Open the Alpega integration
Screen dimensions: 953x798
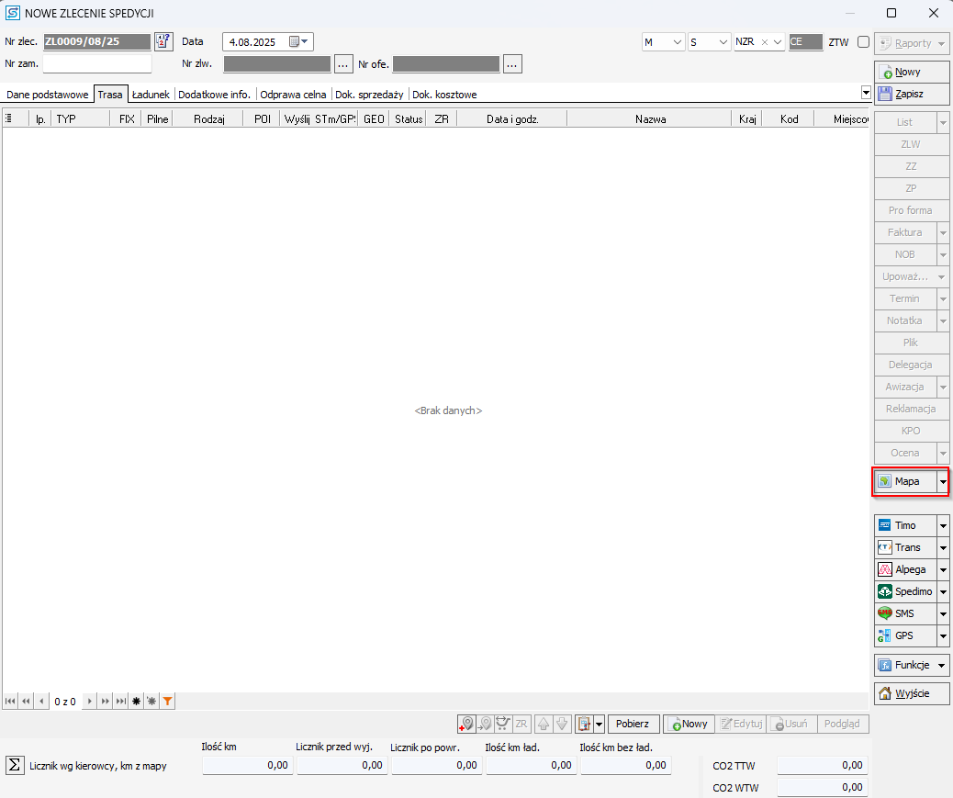904,569
